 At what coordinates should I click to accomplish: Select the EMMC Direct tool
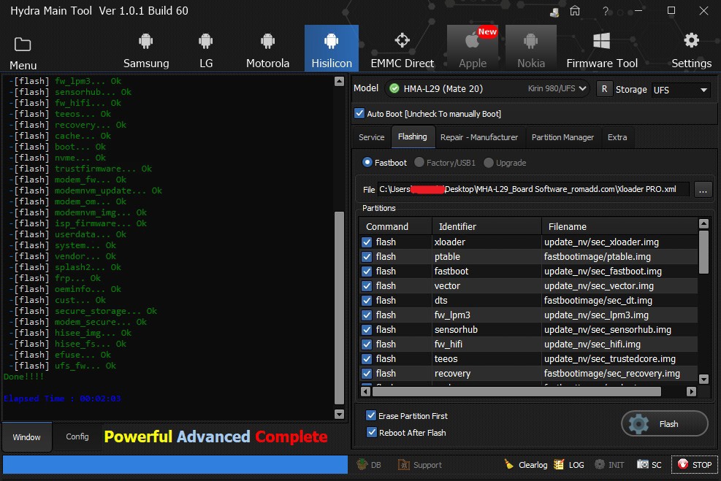tap(402, 49)
